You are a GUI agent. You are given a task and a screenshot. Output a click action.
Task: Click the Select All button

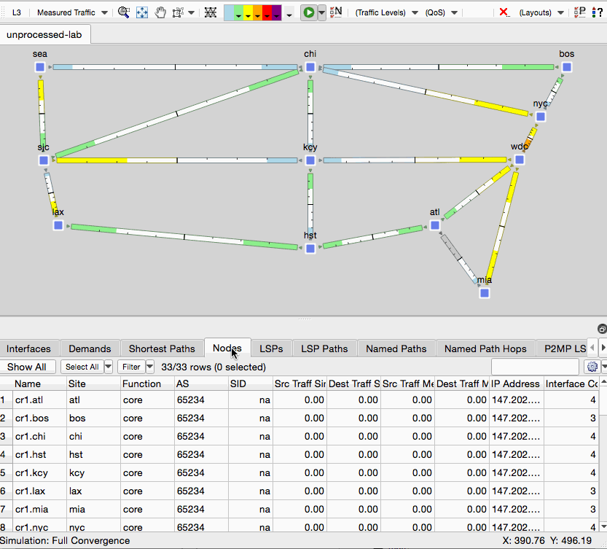82,367
